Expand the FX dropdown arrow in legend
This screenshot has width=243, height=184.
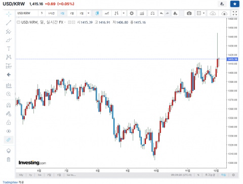point(65,22)
